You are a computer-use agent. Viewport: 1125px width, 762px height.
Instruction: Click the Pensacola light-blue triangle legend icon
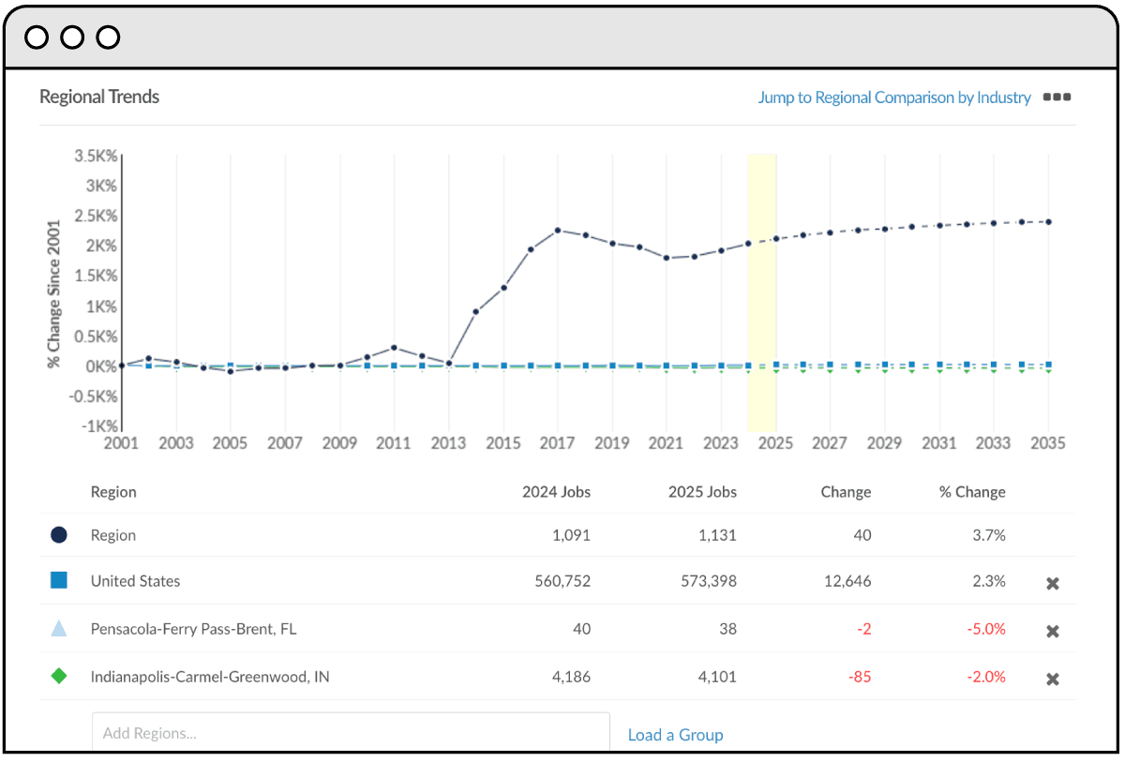coord(57,628)
